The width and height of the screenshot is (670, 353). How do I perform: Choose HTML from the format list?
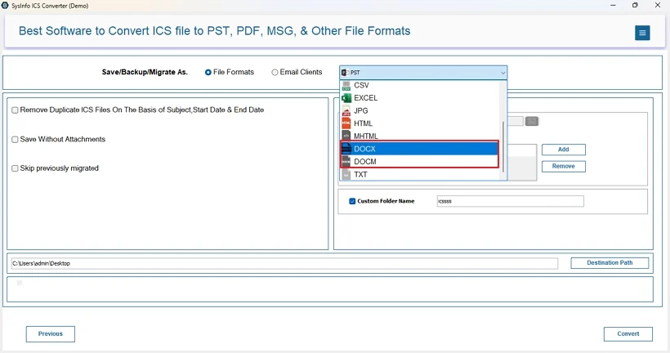coord(419,123)
